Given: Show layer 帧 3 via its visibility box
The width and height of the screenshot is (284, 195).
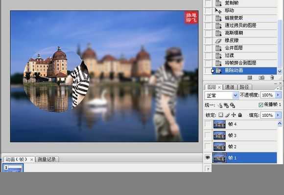Looking at the screenshot, I should (x=208, y=135).
